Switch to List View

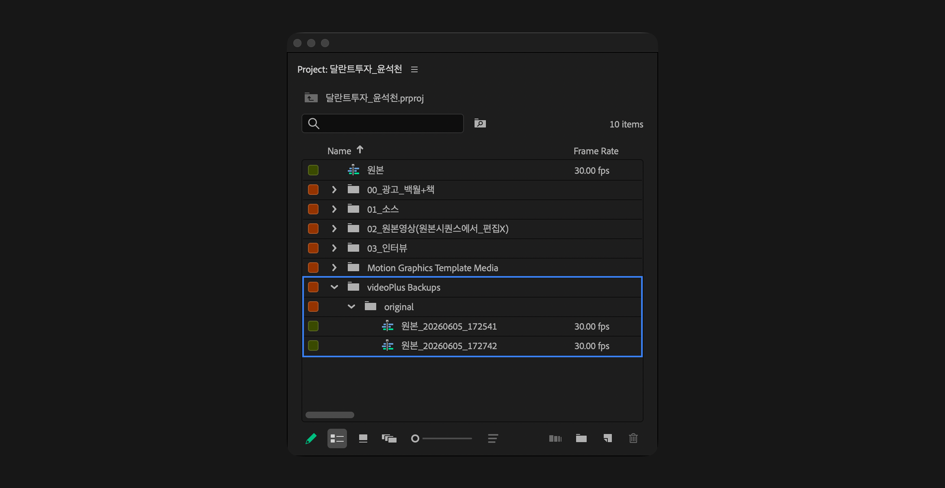[x=337, y=438]
